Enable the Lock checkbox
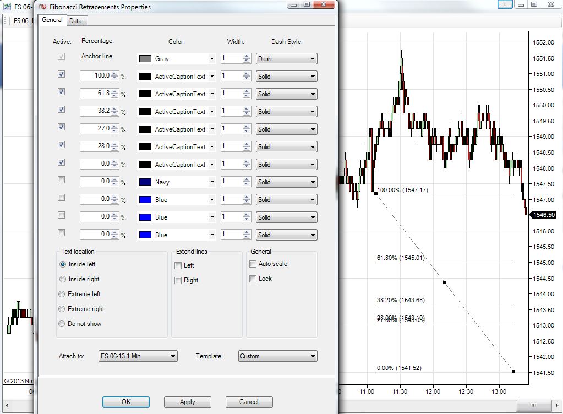 (253, 279)
